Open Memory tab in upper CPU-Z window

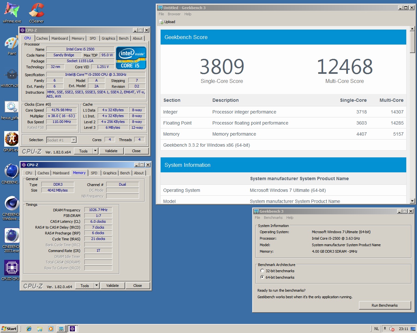pyautogui.click(x=78, y=38)
